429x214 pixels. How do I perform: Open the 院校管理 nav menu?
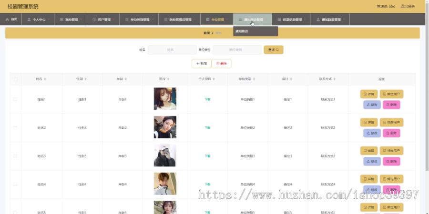[x=71, y=19]
